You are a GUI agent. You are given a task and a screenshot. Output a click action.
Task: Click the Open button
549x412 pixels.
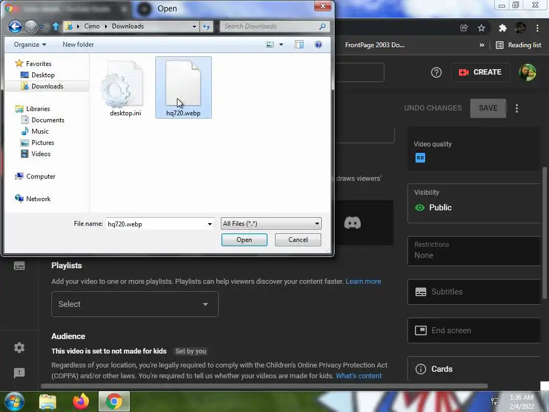[x=244, y=240]
